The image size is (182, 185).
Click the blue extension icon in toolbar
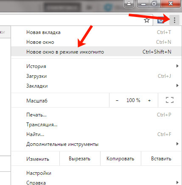click(x=161, y=21)
